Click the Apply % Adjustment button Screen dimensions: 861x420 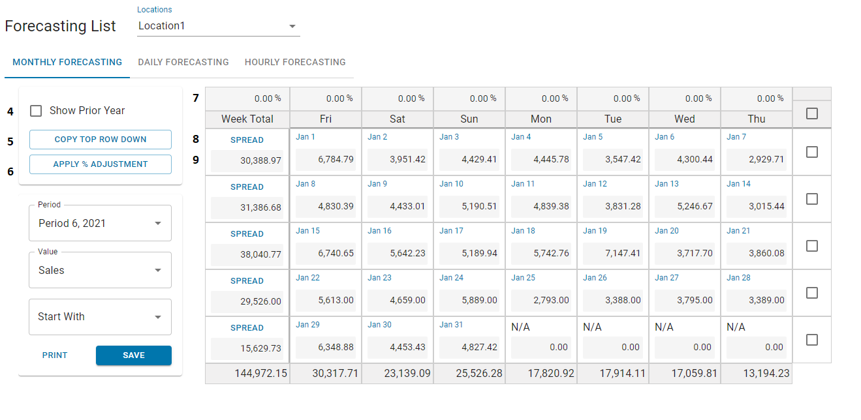click(100, 164)
